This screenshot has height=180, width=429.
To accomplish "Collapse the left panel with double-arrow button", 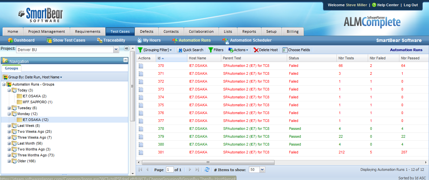I will coord(126,49).
